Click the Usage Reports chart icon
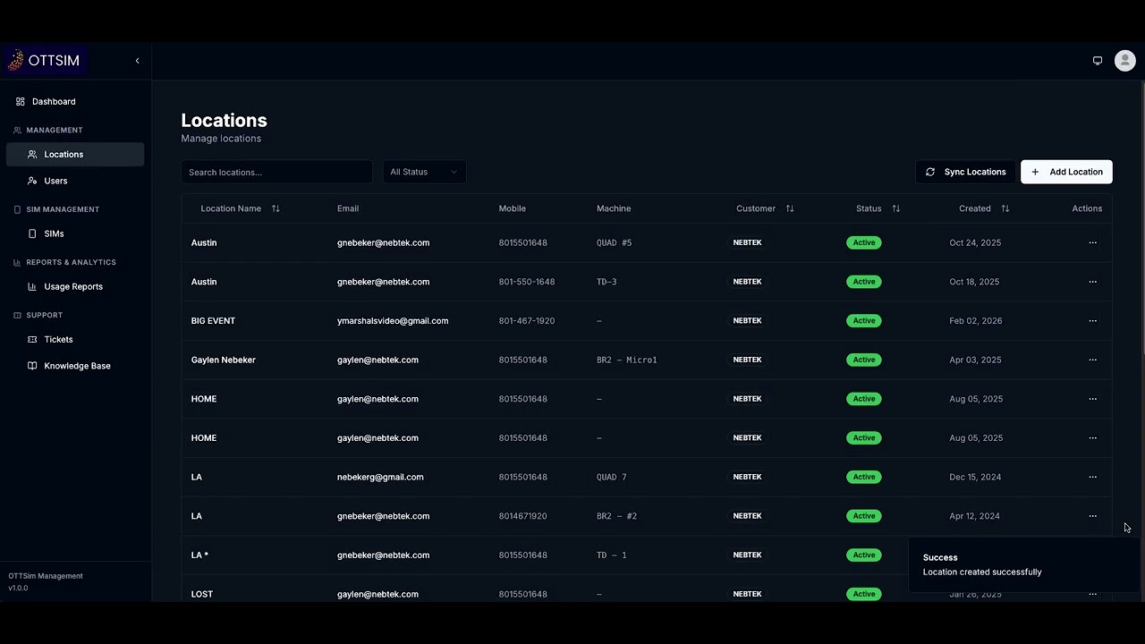The image size is (1145, 644). 32,286
